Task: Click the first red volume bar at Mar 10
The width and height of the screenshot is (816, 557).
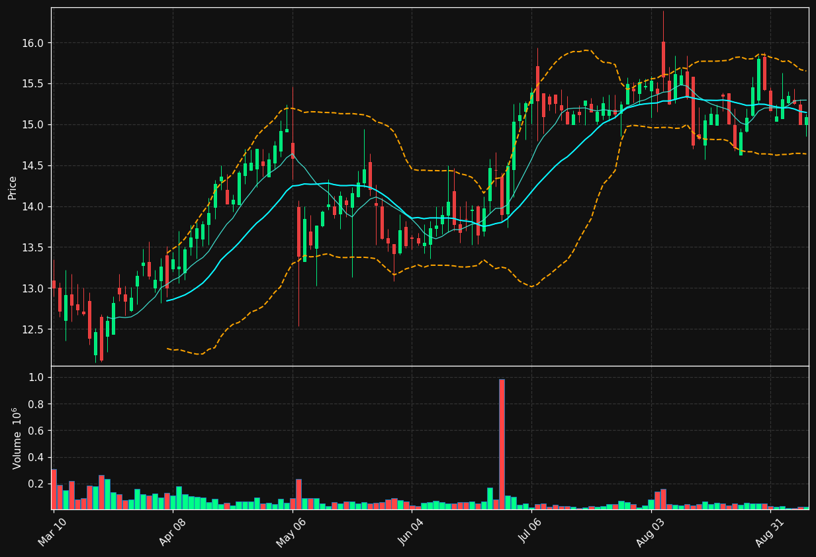Action: tap(54, 490)
